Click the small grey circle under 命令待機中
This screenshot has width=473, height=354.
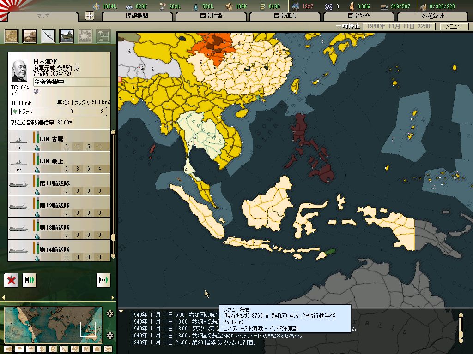click(x=36, y=91)
